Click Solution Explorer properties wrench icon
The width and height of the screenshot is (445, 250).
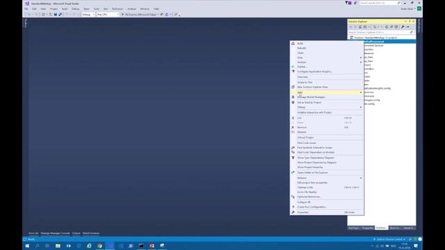[x=403, y=27]
